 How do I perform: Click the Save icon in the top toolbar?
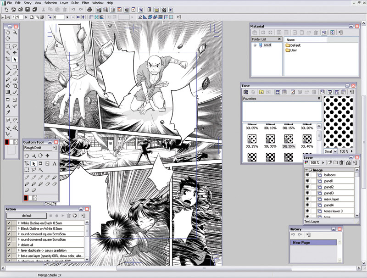[x=28, y=10]
